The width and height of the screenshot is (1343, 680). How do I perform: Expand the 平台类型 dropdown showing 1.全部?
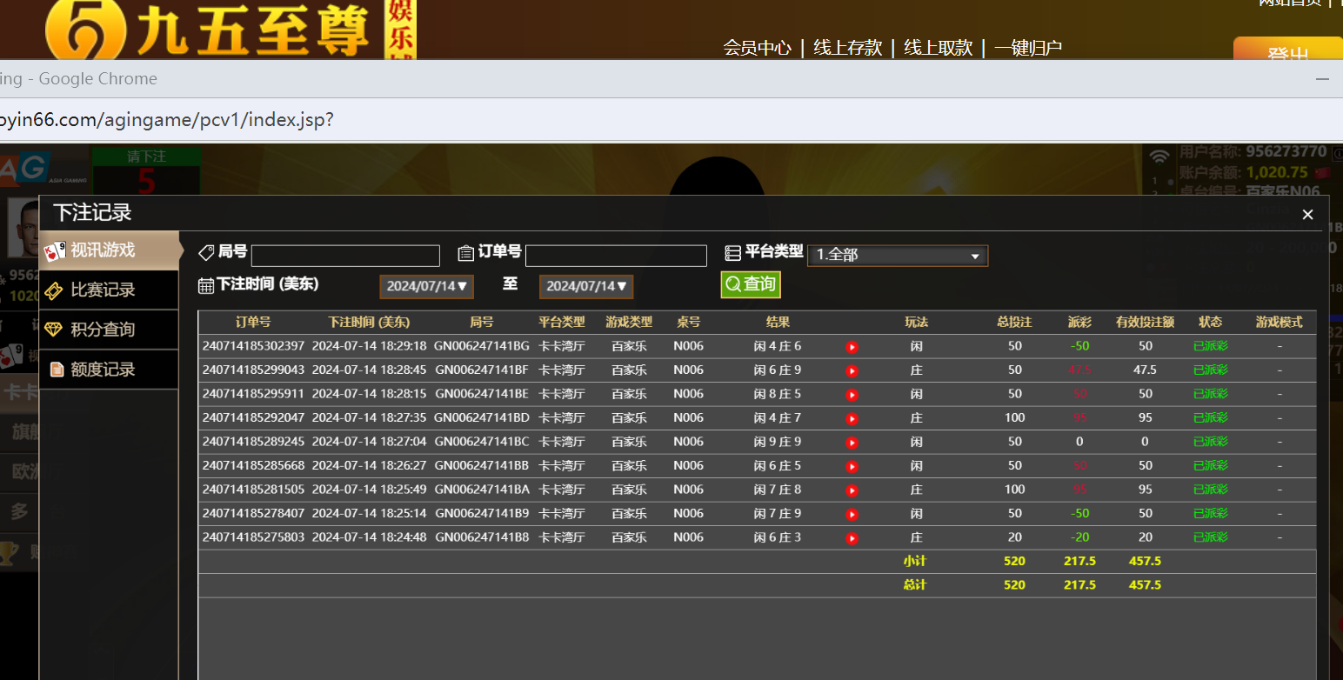click(897, 256)
